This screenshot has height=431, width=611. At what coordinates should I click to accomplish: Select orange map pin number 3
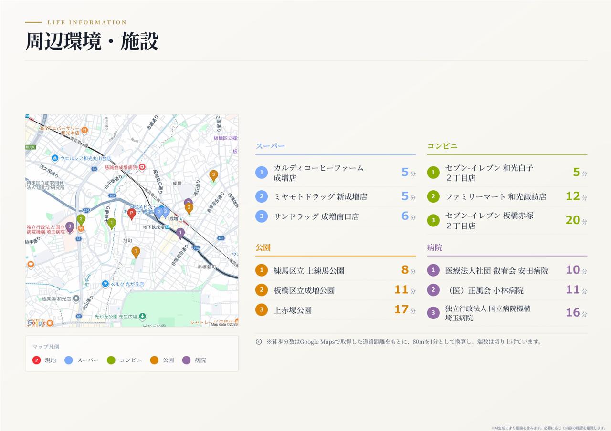pyautogui.click(x=214, y=175)
